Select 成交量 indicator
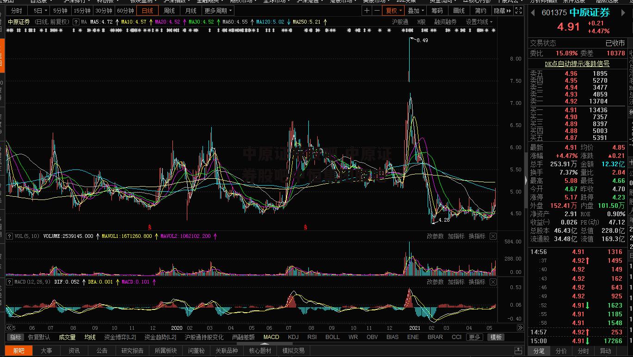This screenshot has width=633, height=357. [67, 337]
